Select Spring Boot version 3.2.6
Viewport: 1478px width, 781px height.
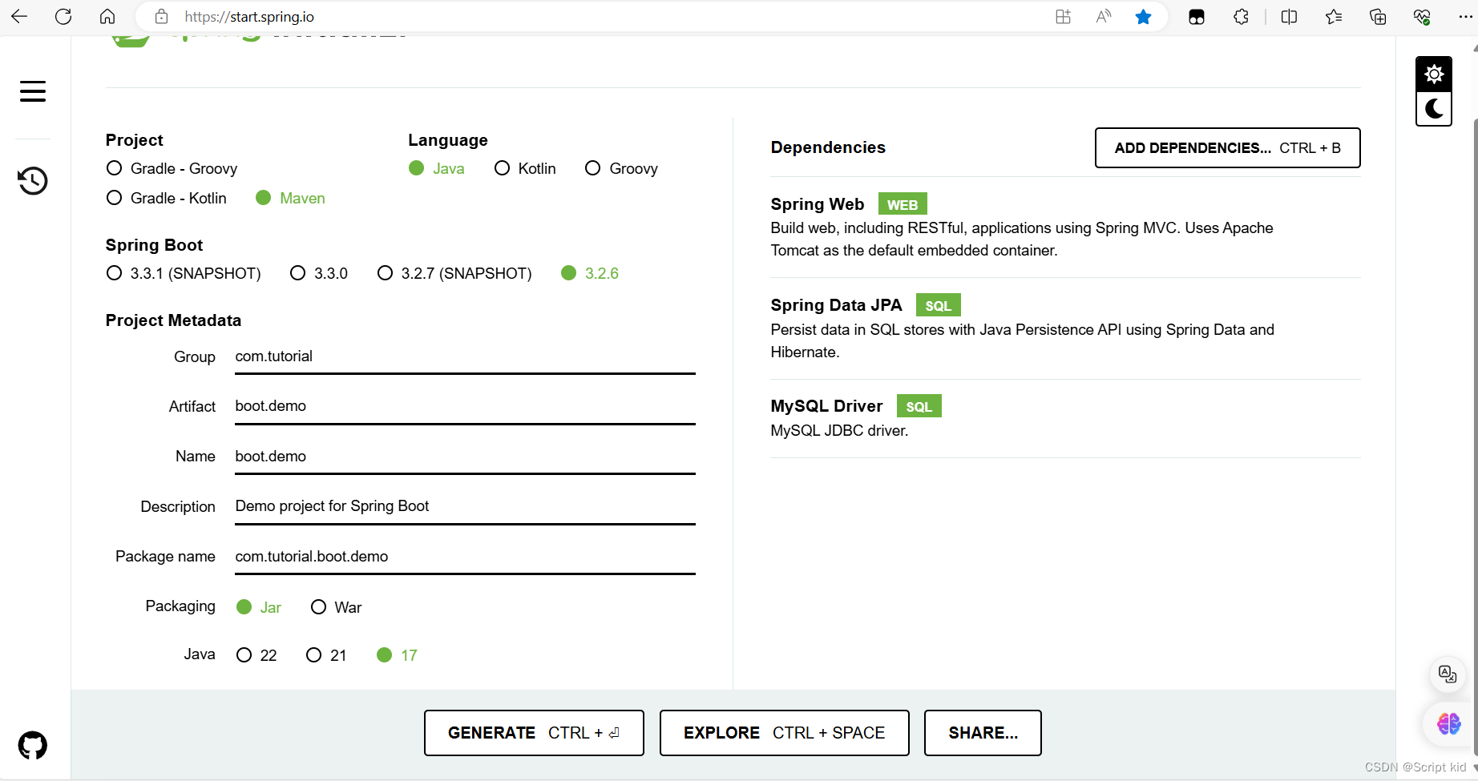(590, 273)
